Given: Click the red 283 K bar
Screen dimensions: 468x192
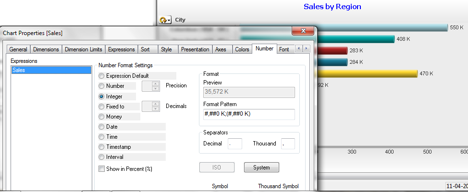Looking at the screenshot, I should click(332, 50).
